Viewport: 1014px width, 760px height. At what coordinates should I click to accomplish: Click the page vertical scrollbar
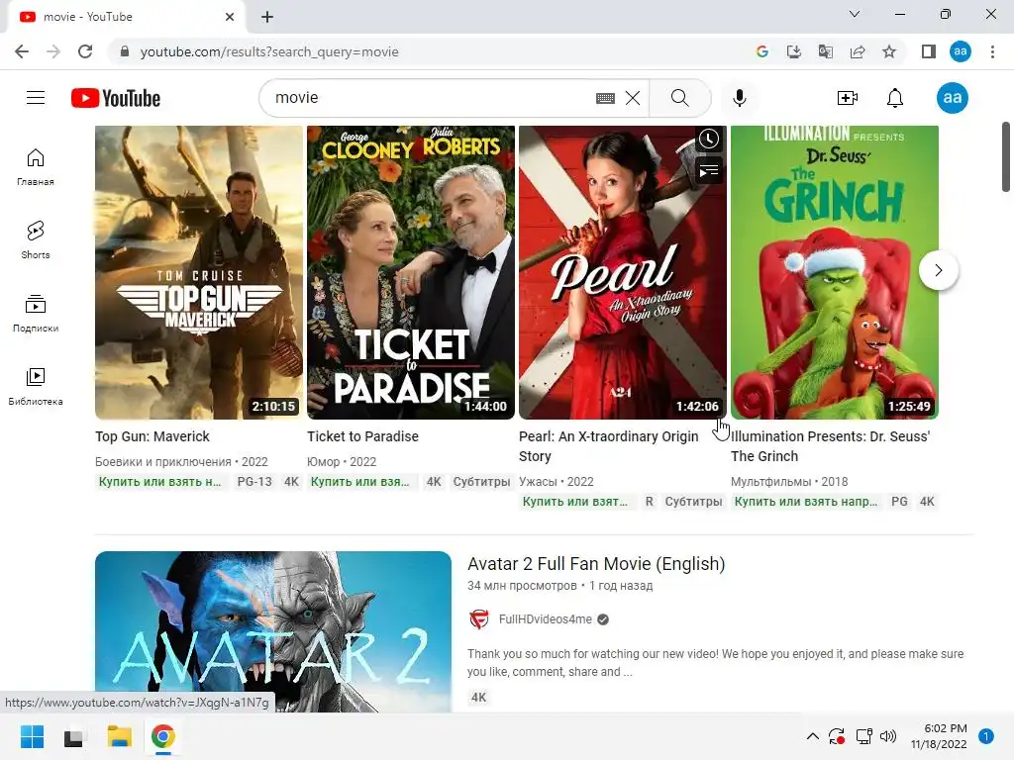(x=1006, y=157)
